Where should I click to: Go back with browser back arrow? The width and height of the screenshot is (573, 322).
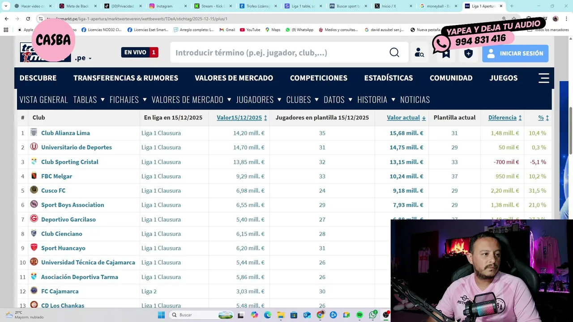click(6, 19)
